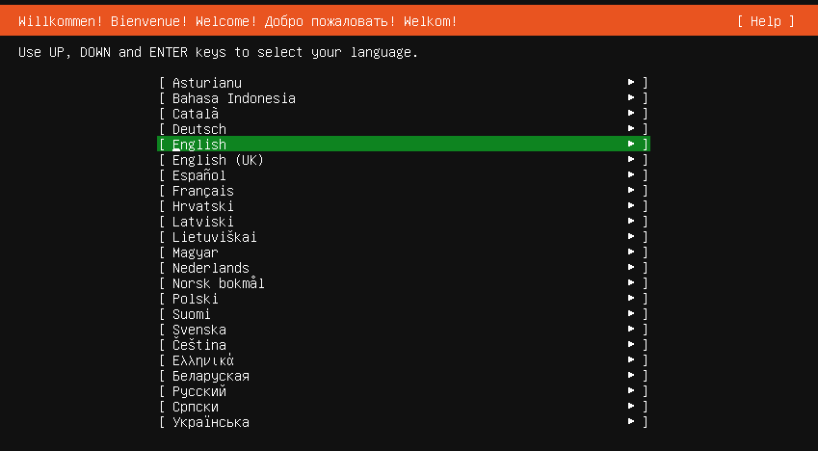Screen dimensions: 818x451
Task: Expand the highlighted English entry arrow
Action: point(631,144)
